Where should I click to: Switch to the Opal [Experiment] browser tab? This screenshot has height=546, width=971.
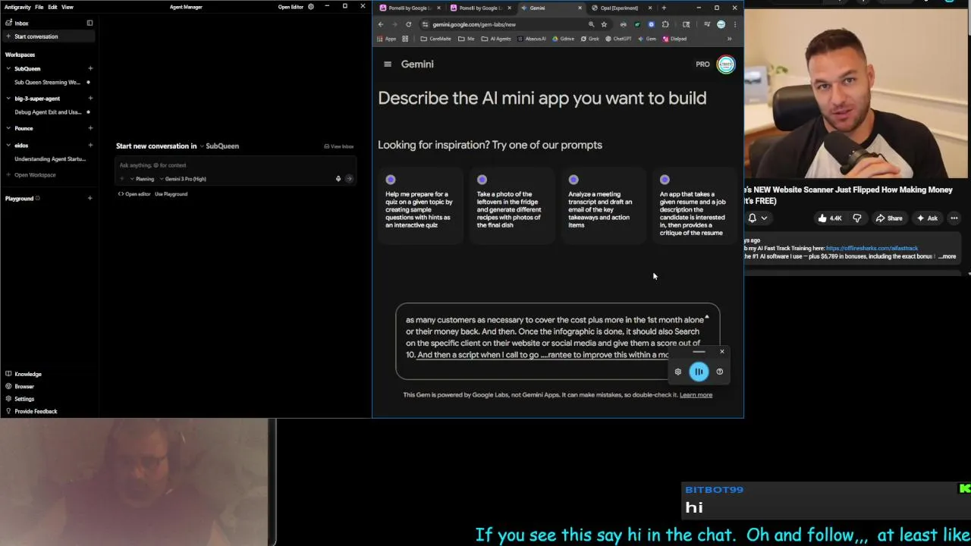coord(619,8)
